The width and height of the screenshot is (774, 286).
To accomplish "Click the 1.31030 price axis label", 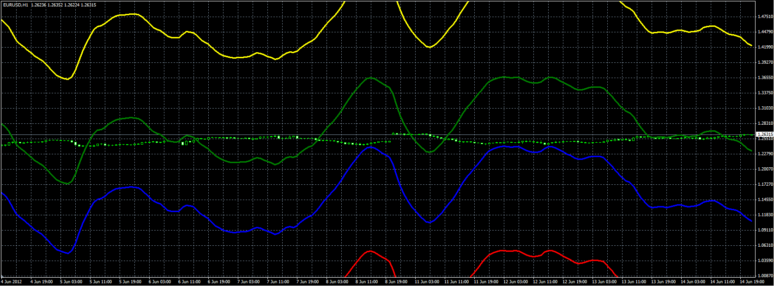I will (x=765, y=108).
